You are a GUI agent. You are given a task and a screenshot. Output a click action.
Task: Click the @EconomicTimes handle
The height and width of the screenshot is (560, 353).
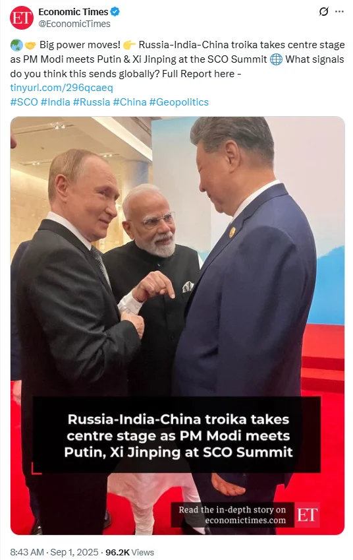pos(74,24)
